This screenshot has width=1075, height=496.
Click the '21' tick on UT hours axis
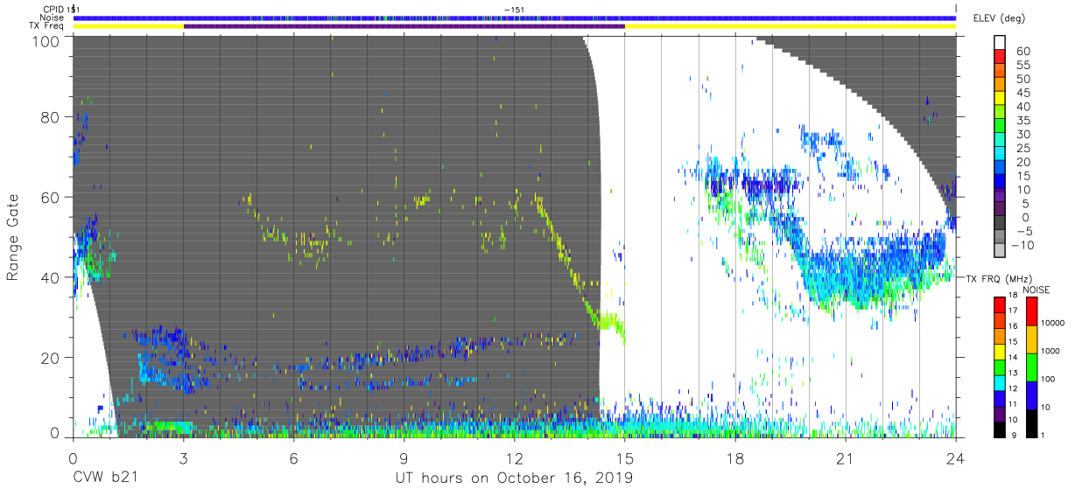point(846,458)
